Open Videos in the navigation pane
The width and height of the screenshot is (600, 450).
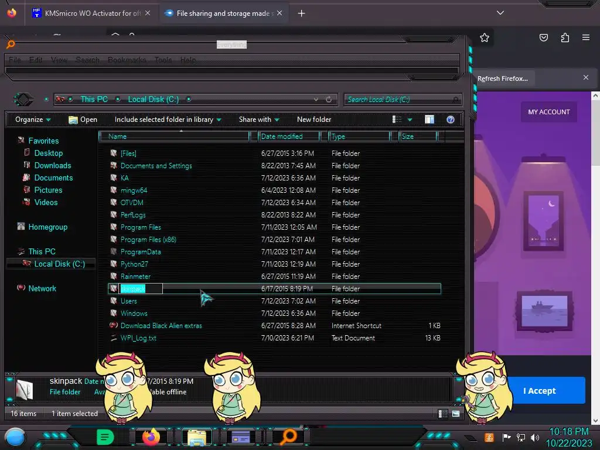pyautogui.click(x=46, y=202)
